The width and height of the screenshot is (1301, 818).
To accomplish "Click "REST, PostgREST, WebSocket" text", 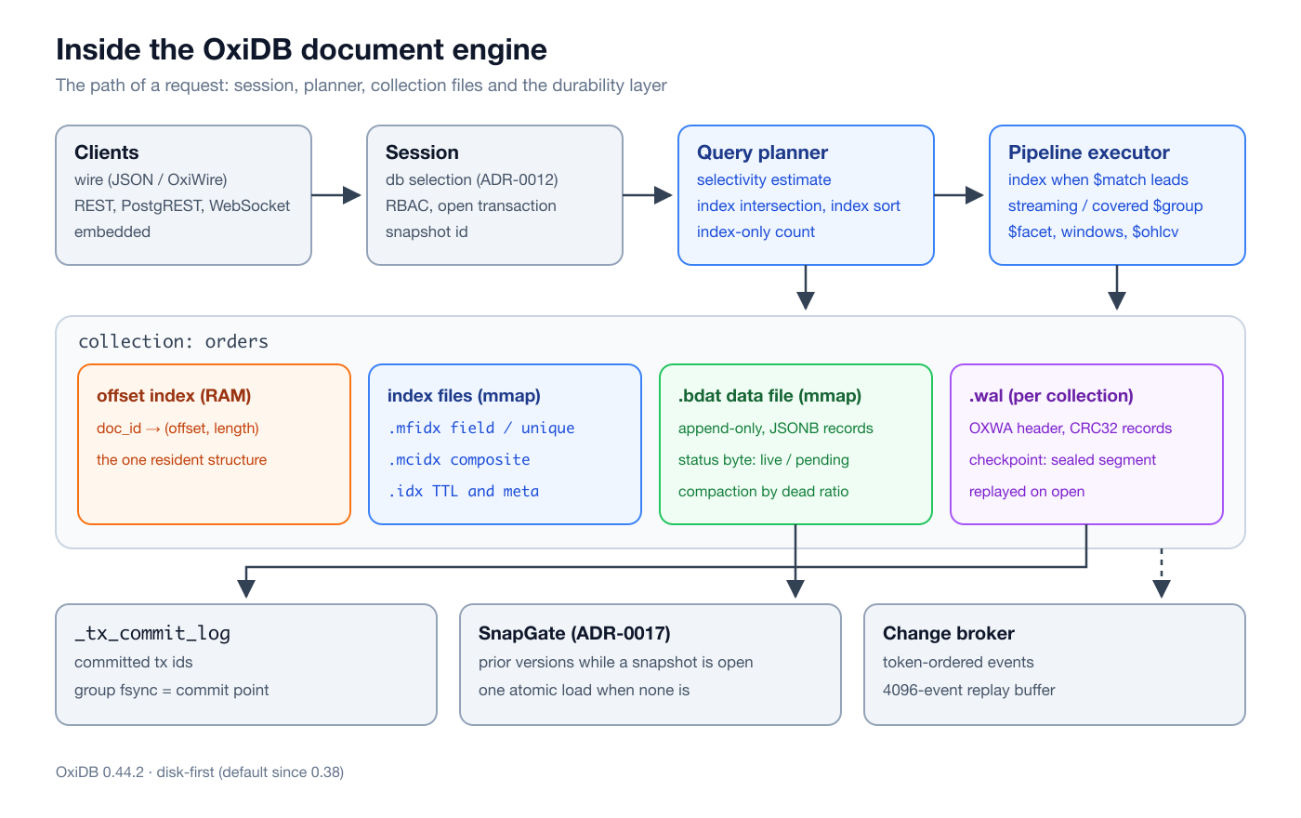I will (x=182, y=205).
